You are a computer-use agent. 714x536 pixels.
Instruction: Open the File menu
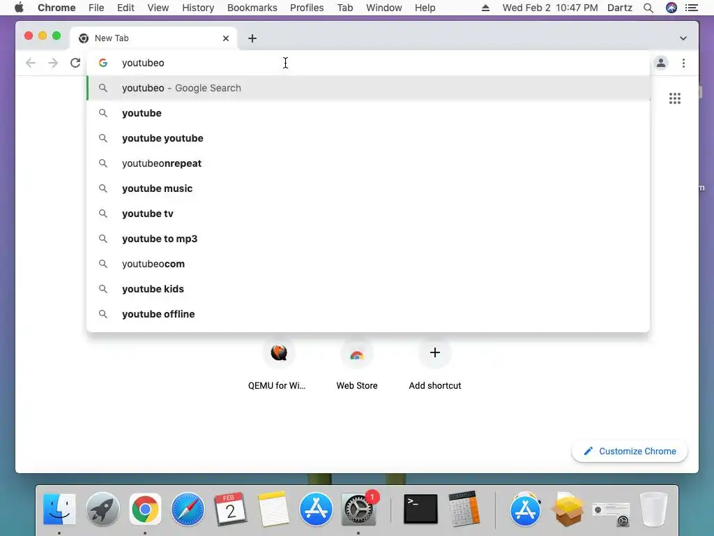coord(96,8)
